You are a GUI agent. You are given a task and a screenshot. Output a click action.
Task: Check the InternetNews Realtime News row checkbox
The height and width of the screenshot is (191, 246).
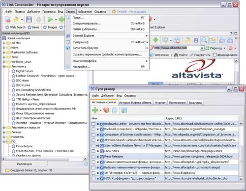93,146
